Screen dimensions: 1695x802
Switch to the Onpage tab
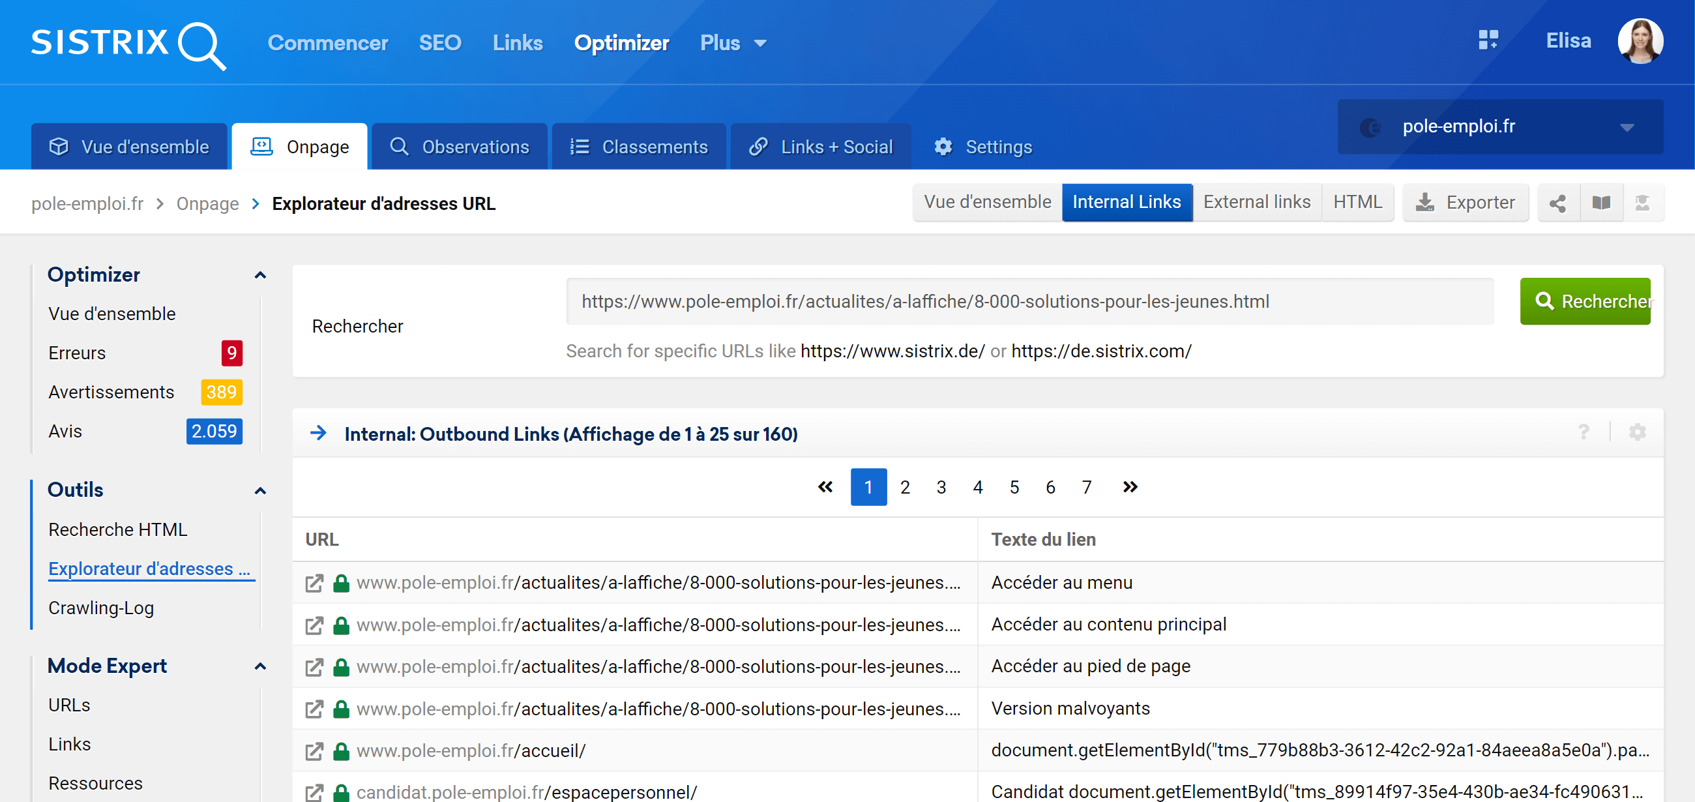click(x=299, y=147)
